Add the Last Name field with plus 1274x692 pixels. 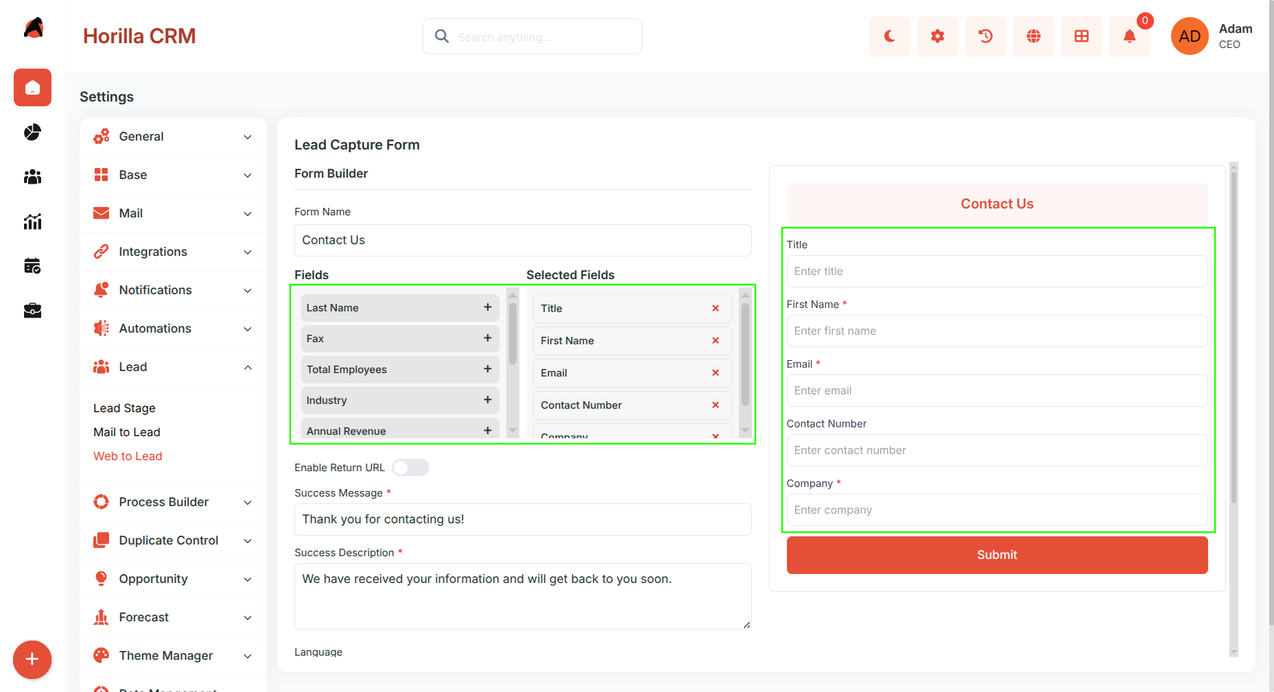coord(487,307)
